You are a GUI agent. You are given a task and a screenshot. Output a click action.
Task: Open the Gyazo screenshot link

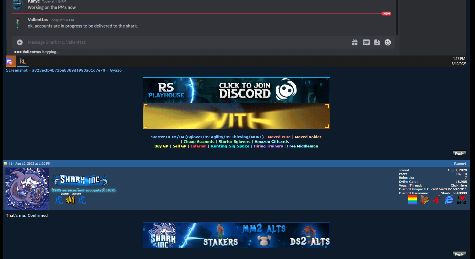[63, 70]
